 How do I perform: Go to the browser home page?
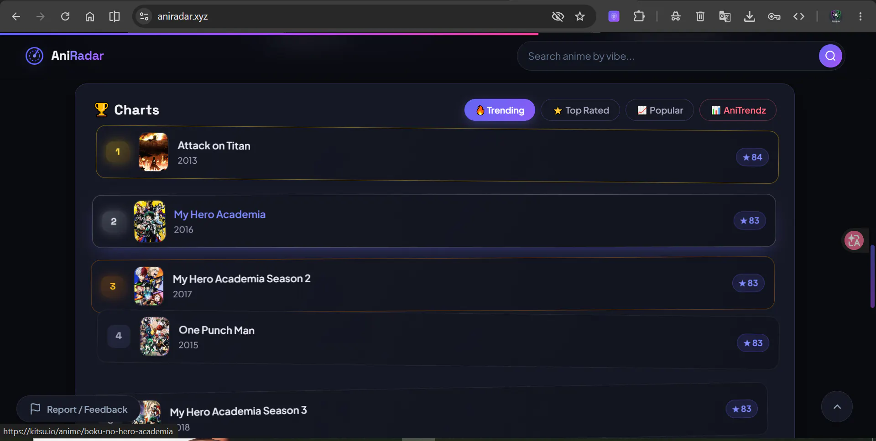pyautogui.click(x=90, y=16)
